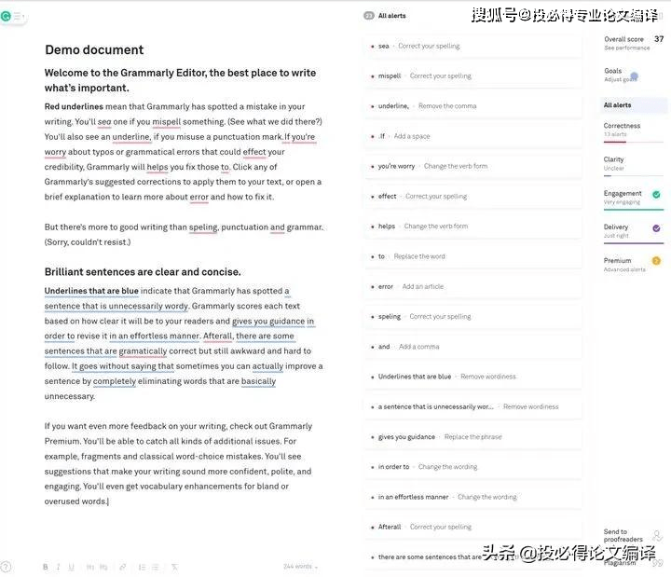
Task: Insert a link with the link icon
Action: tap(123, 567)
